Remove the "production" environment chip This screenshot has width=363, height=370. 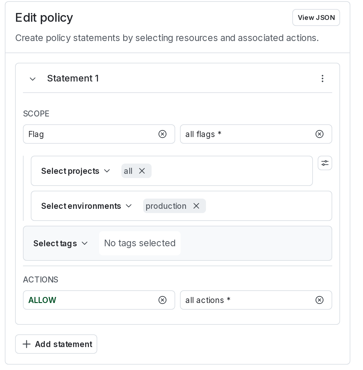pyautogui.click(x=196, y=206)
